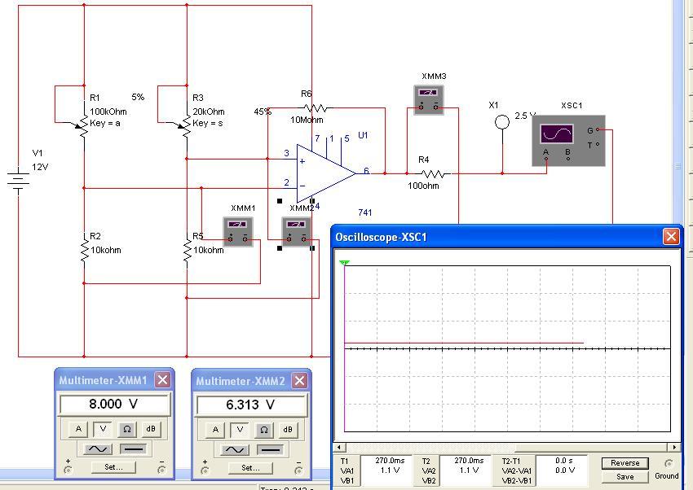Image resolution: width=693 pixels, height=490 pixels.
Task: Click the XSC1 oscilloscope instrument icon
Action: (x=568, y=141)
